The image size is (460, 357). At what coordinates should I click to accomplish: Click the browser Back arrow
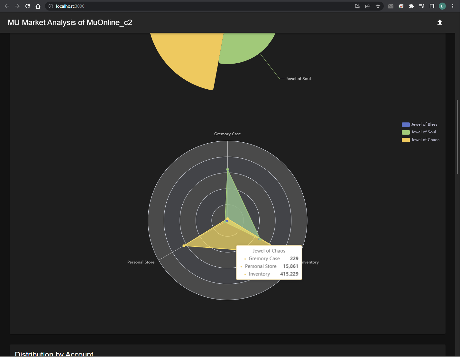point(7,6)
